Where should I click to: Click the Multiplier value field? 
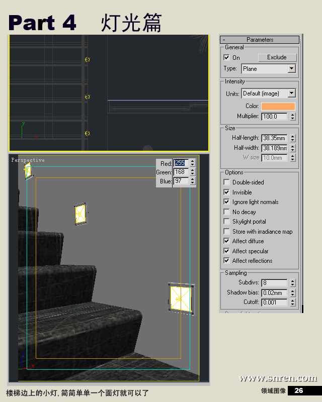click(274, 117)
